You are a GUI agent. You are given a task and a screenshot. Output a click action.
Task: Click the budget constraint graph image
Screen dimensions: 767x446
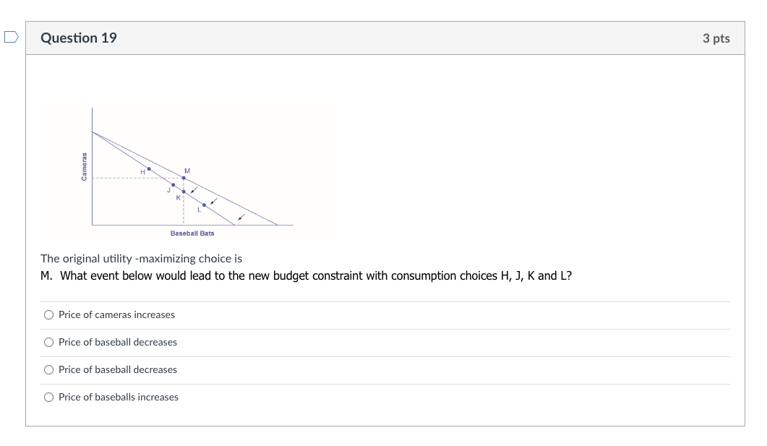pyautogui.click(x=188, y=170)
